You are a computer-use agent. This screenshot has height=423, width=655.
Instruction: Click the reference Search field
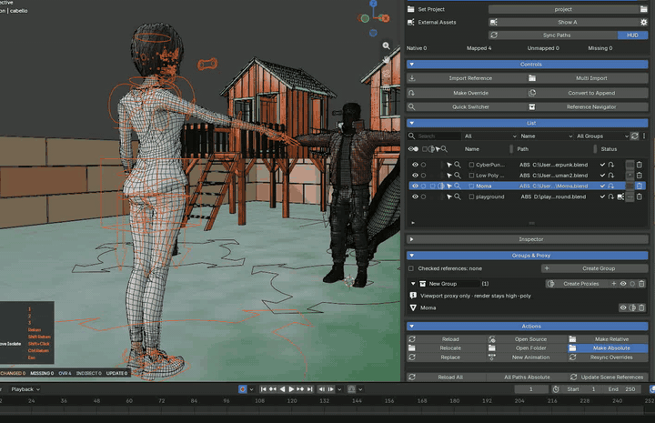(435, 136)
